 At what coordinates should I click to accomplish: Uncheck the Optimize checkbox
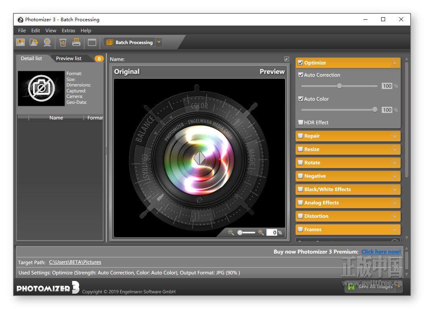click(x=300, y=63)
